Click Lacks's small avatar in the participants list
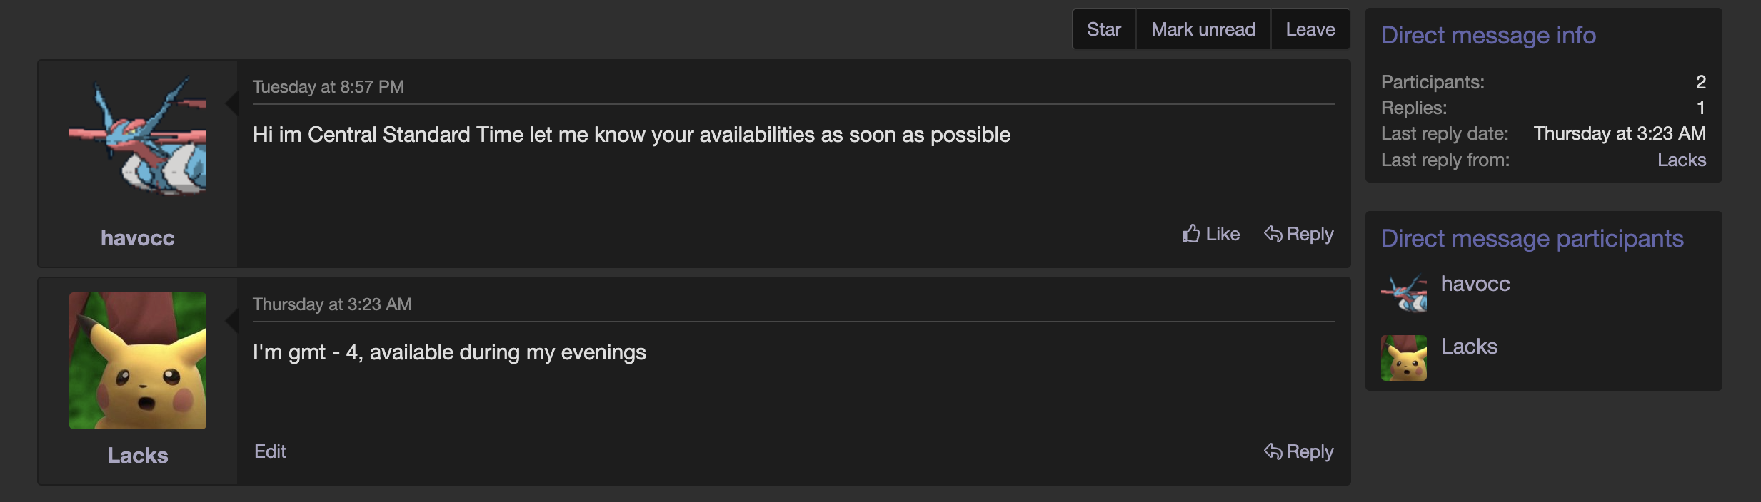1761x502 pixels. point(1404,358)
